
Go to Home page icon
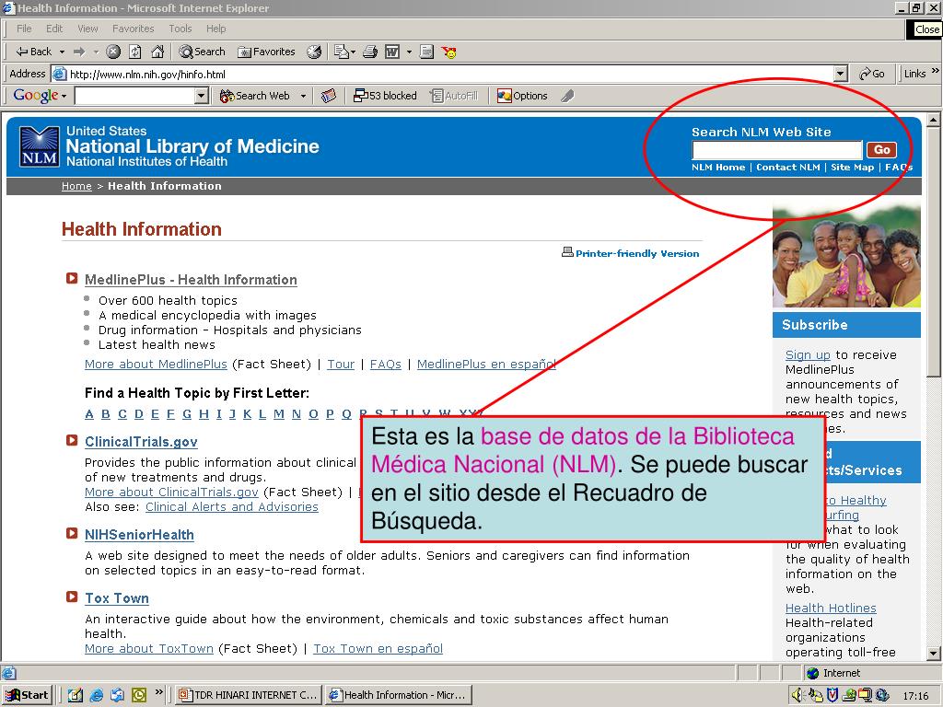click(157, 52)
